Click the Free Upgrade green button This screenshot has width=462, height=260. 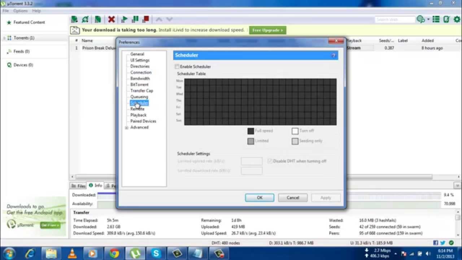tap(267, 30)
